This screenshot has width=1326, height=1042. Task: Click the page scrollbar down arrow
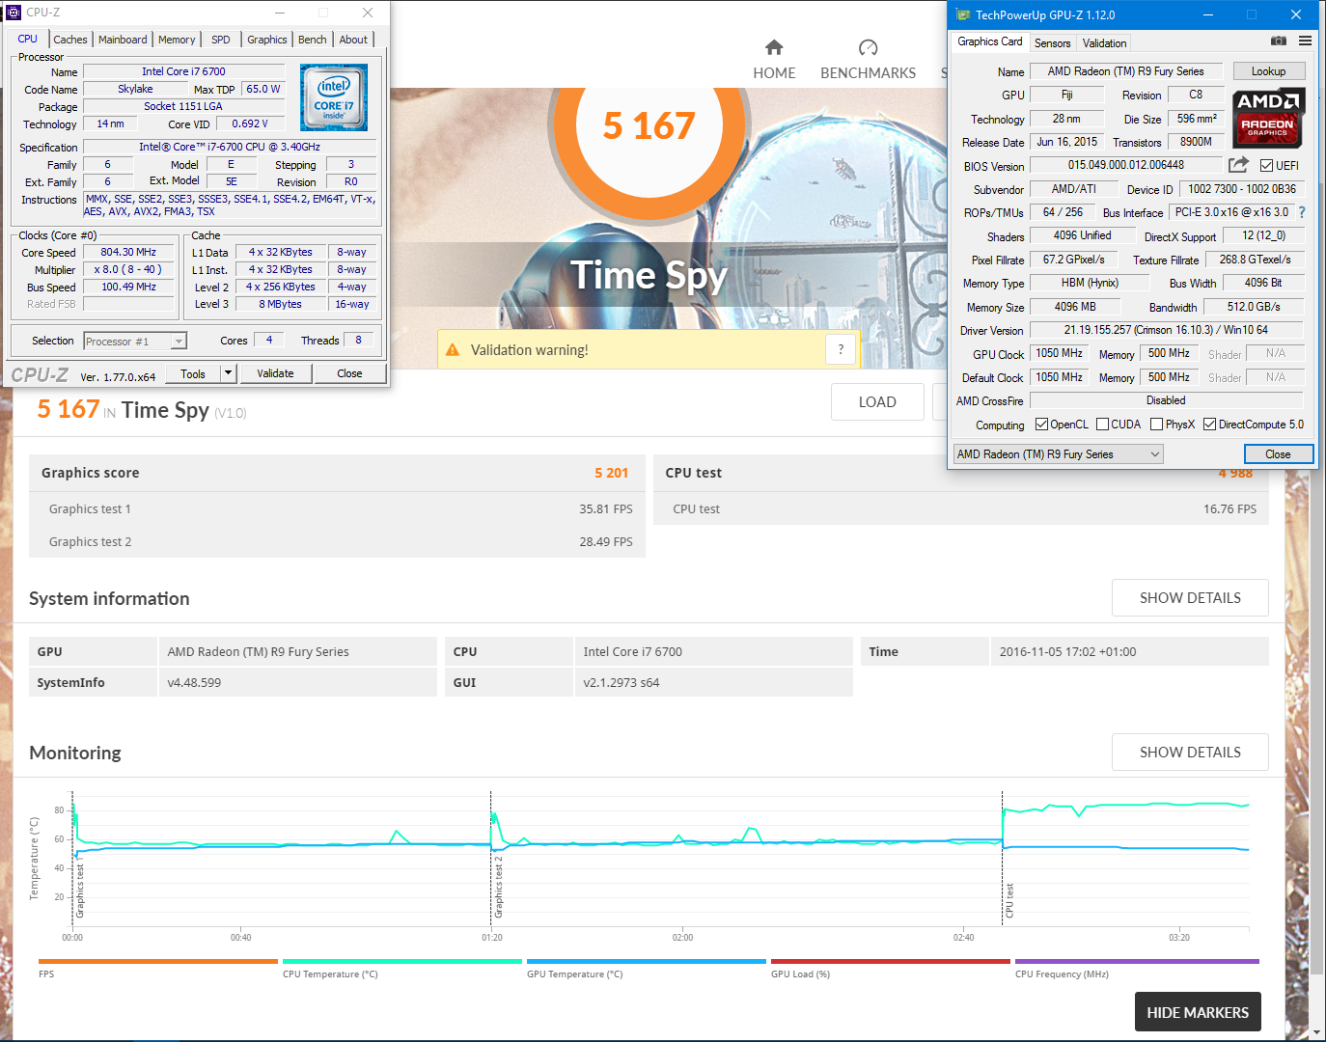(1317, 1032)
